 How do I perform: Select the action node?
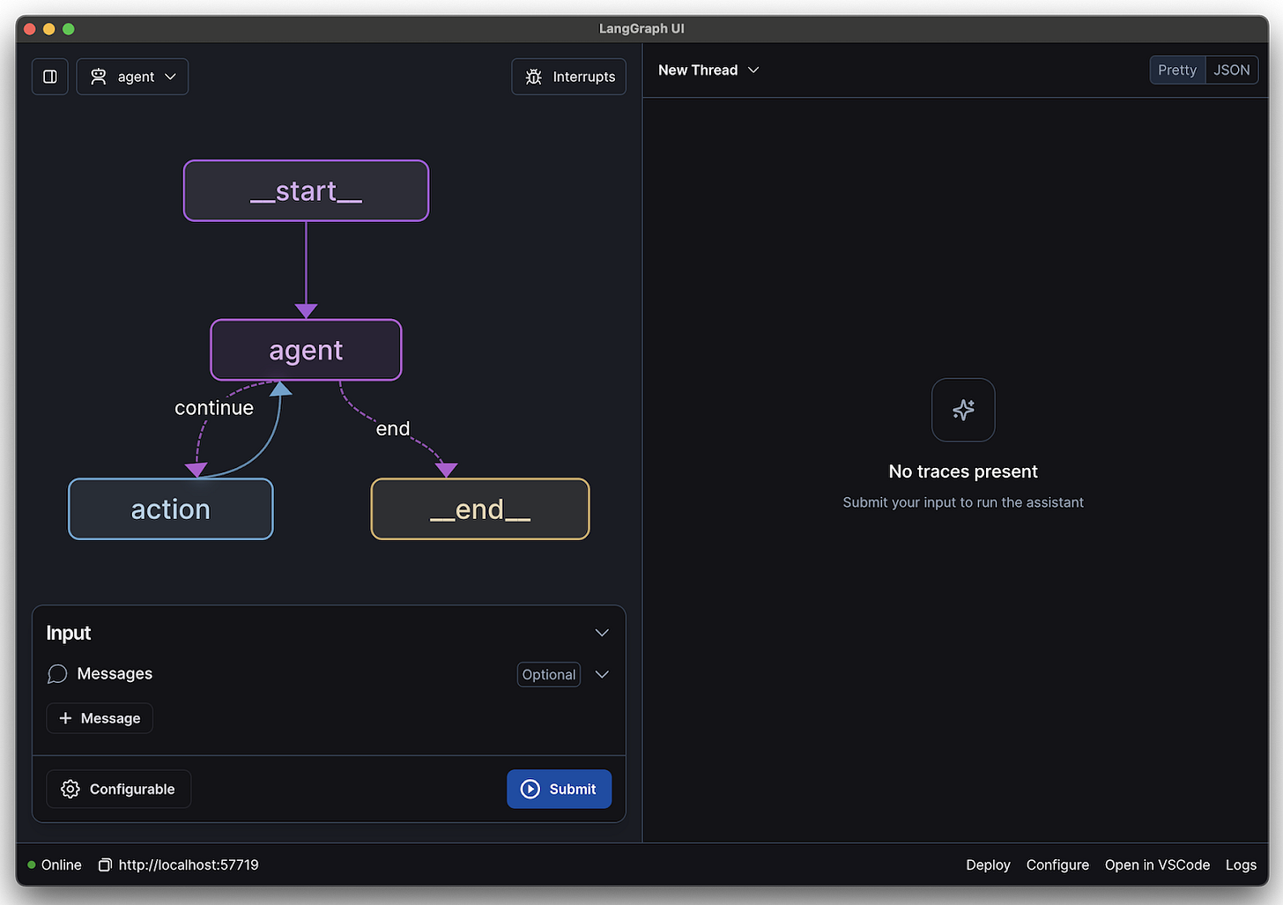[x=171, y=509]
